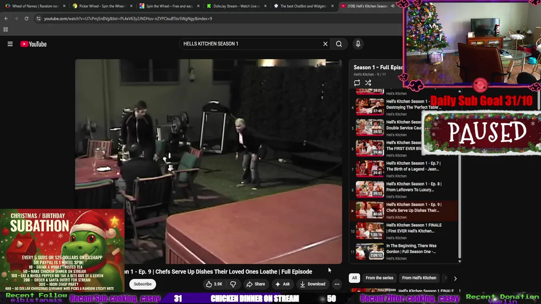
Task: Open Ep. 9 Chefs Serve Up Dishes playlist item
Action: coord(404,210)
